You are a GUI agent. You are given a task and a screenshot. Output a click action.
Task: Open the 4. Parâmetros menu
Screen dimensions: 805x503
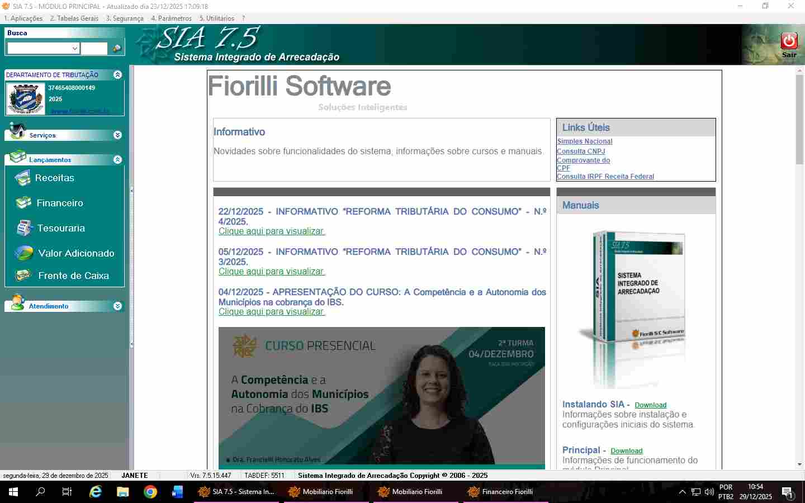tap(171, 18)
